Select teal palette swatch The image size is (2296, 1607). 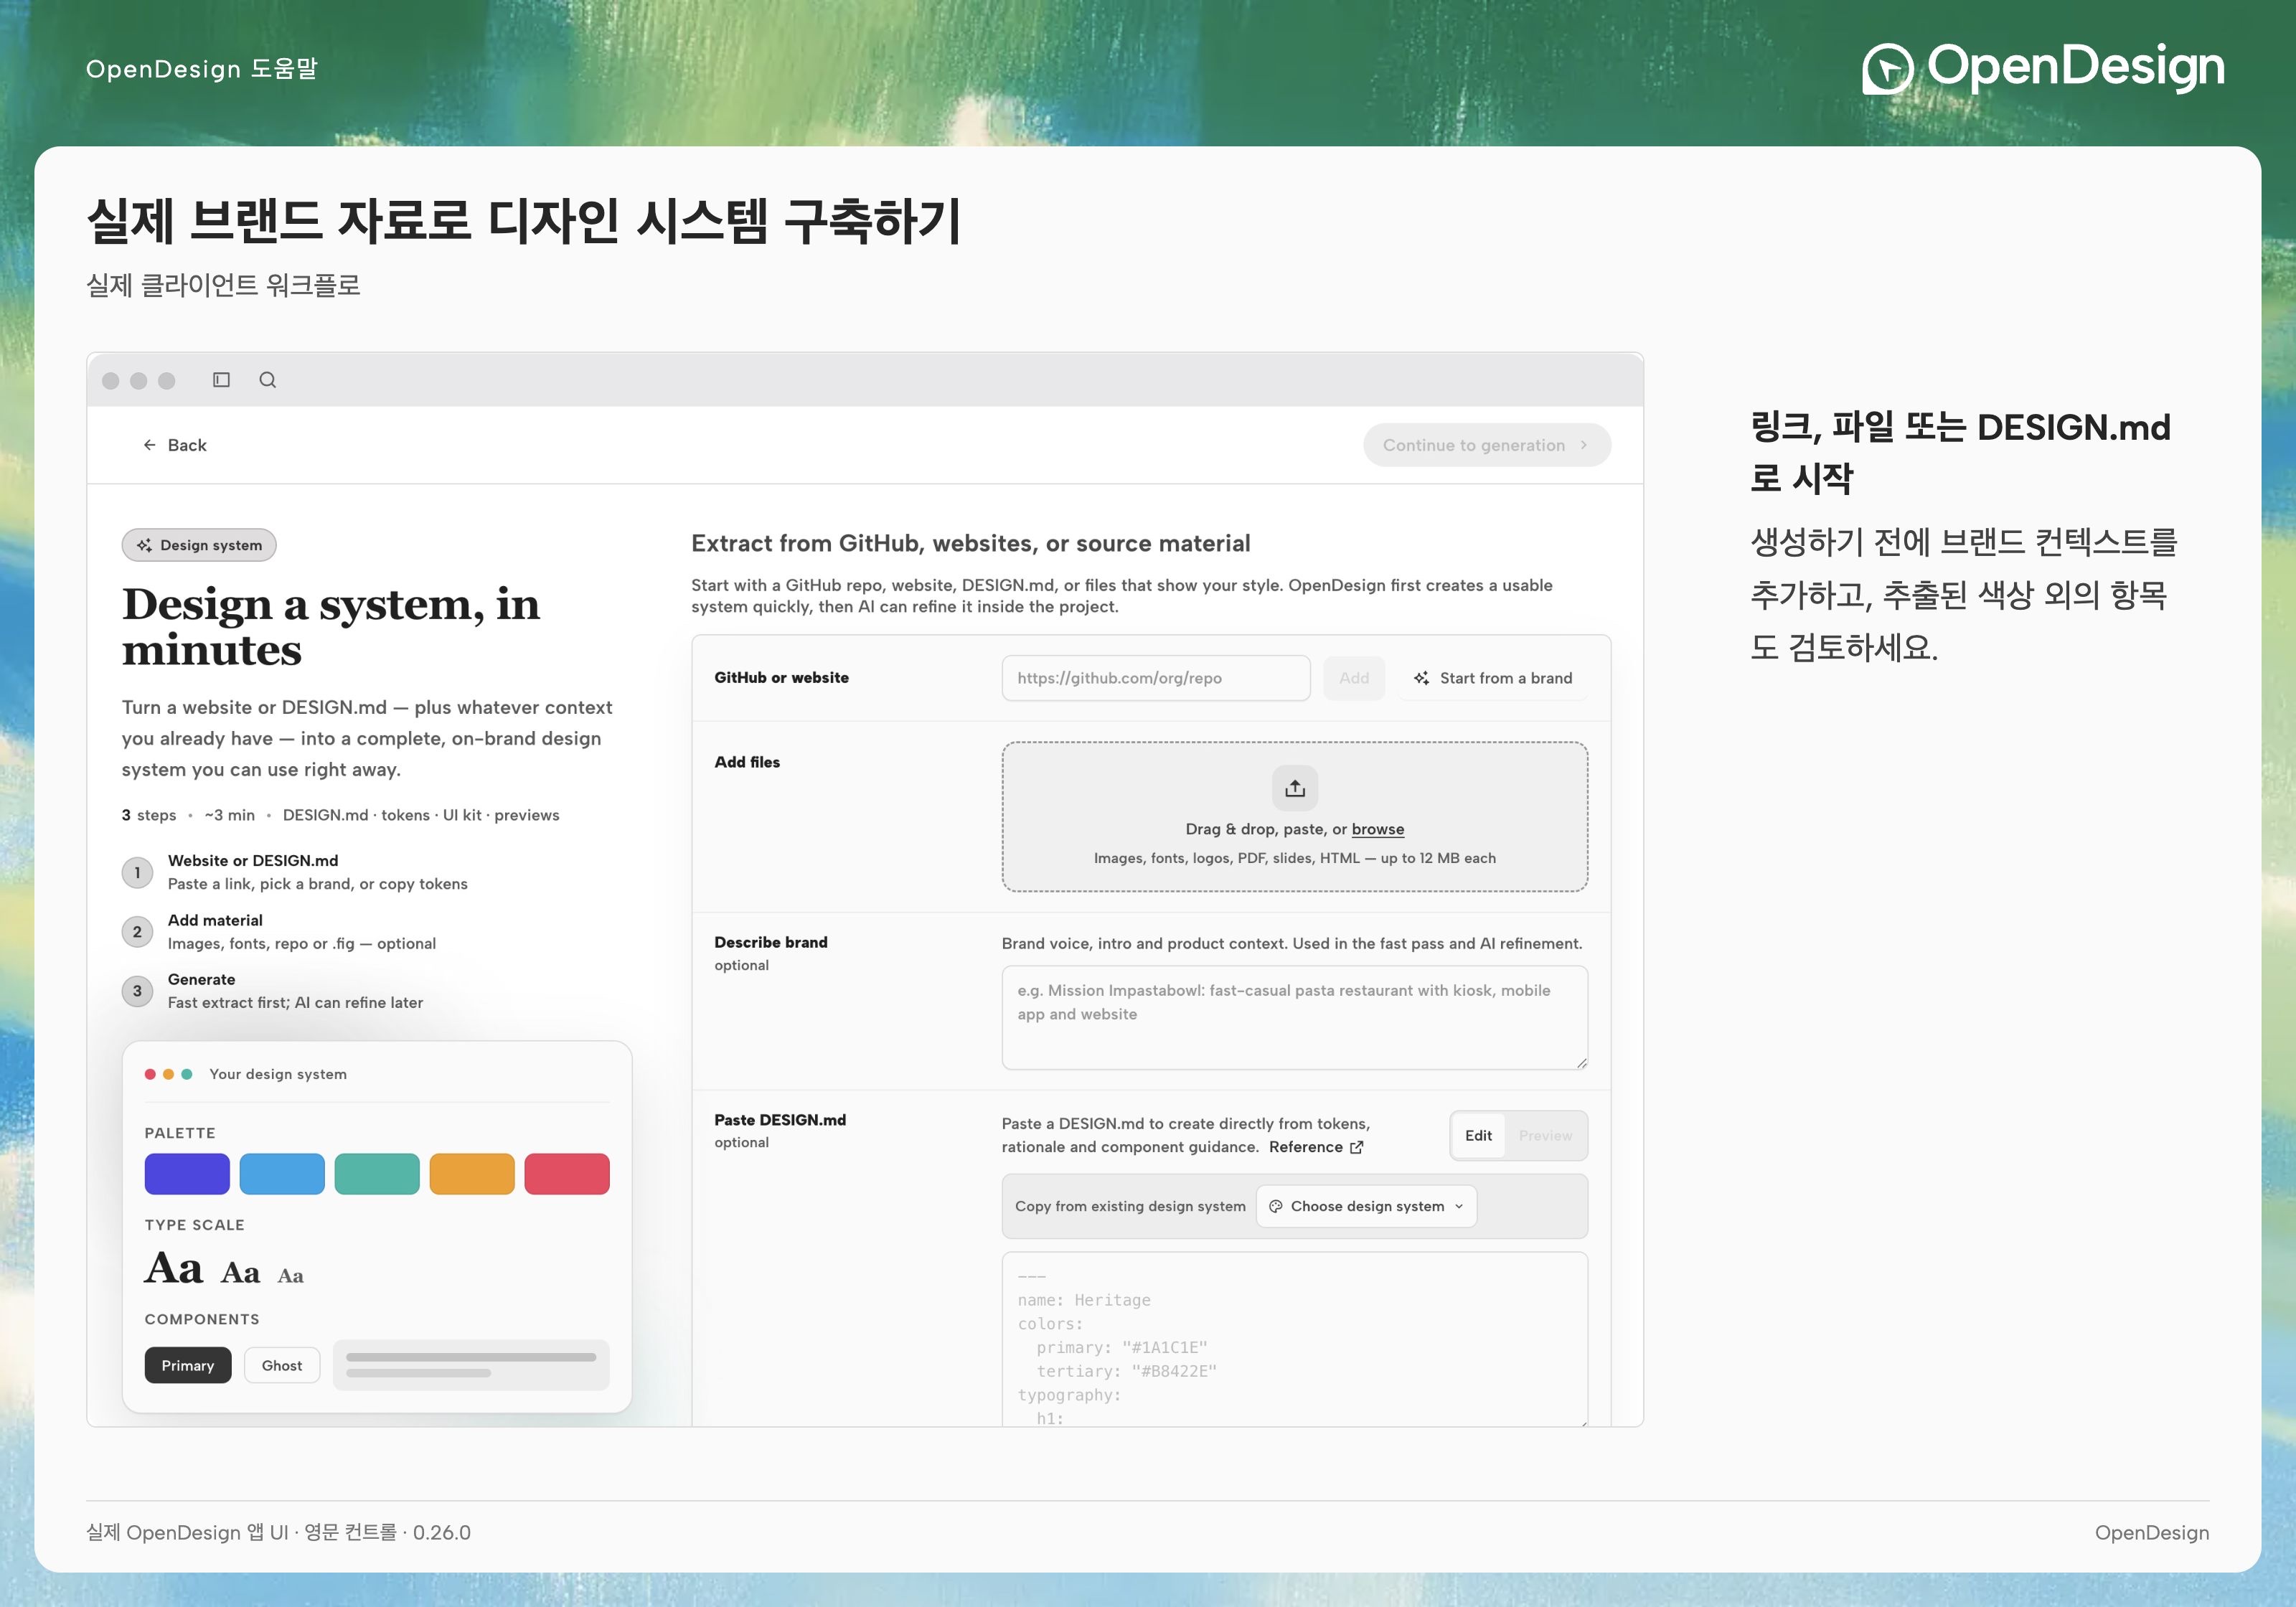click(x=377, y=1174)
